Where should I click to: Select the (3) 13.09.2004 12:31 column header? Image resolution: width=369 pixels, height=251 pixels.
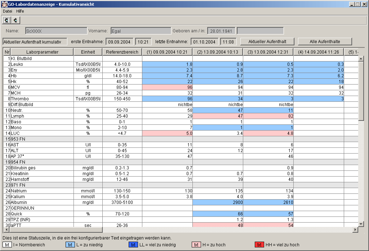(x=268, y=52)
